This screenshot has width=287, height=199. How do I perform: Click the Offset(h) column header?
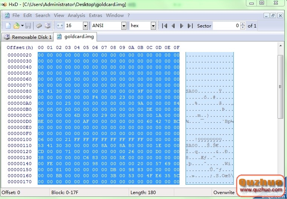[x=20, y=47]
